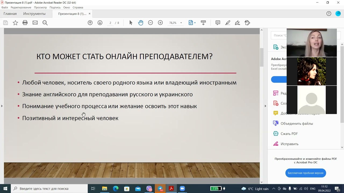The height and width of the screenshot is (193, 344).
Task: Open Adobe Acrobat taskbar icon
Action: coord(171,188)
